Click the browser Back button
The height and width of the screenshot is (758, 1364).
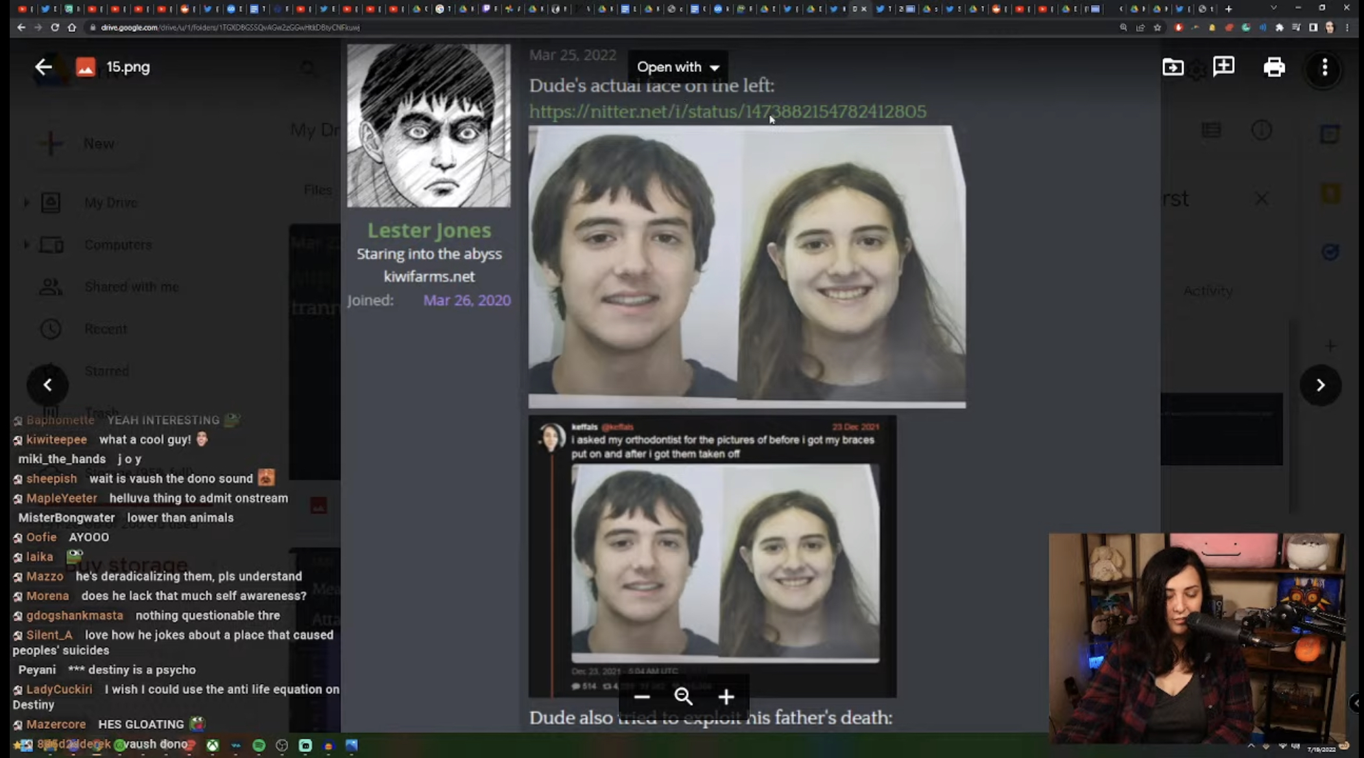pos(21,27)
